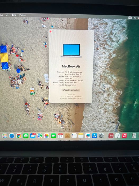
Task: Click the serial number value
Action: point(71,83)
